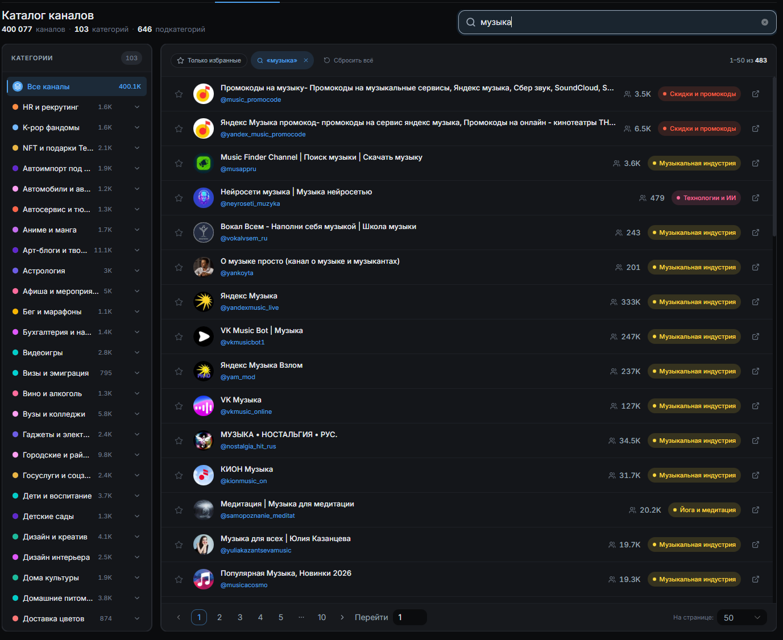Open external link for @samopoznanie_meditat
The height and width of the screenshot is (640, 783).
point(756,510)
